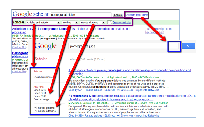Filter results Since 2011

[40, 93]
